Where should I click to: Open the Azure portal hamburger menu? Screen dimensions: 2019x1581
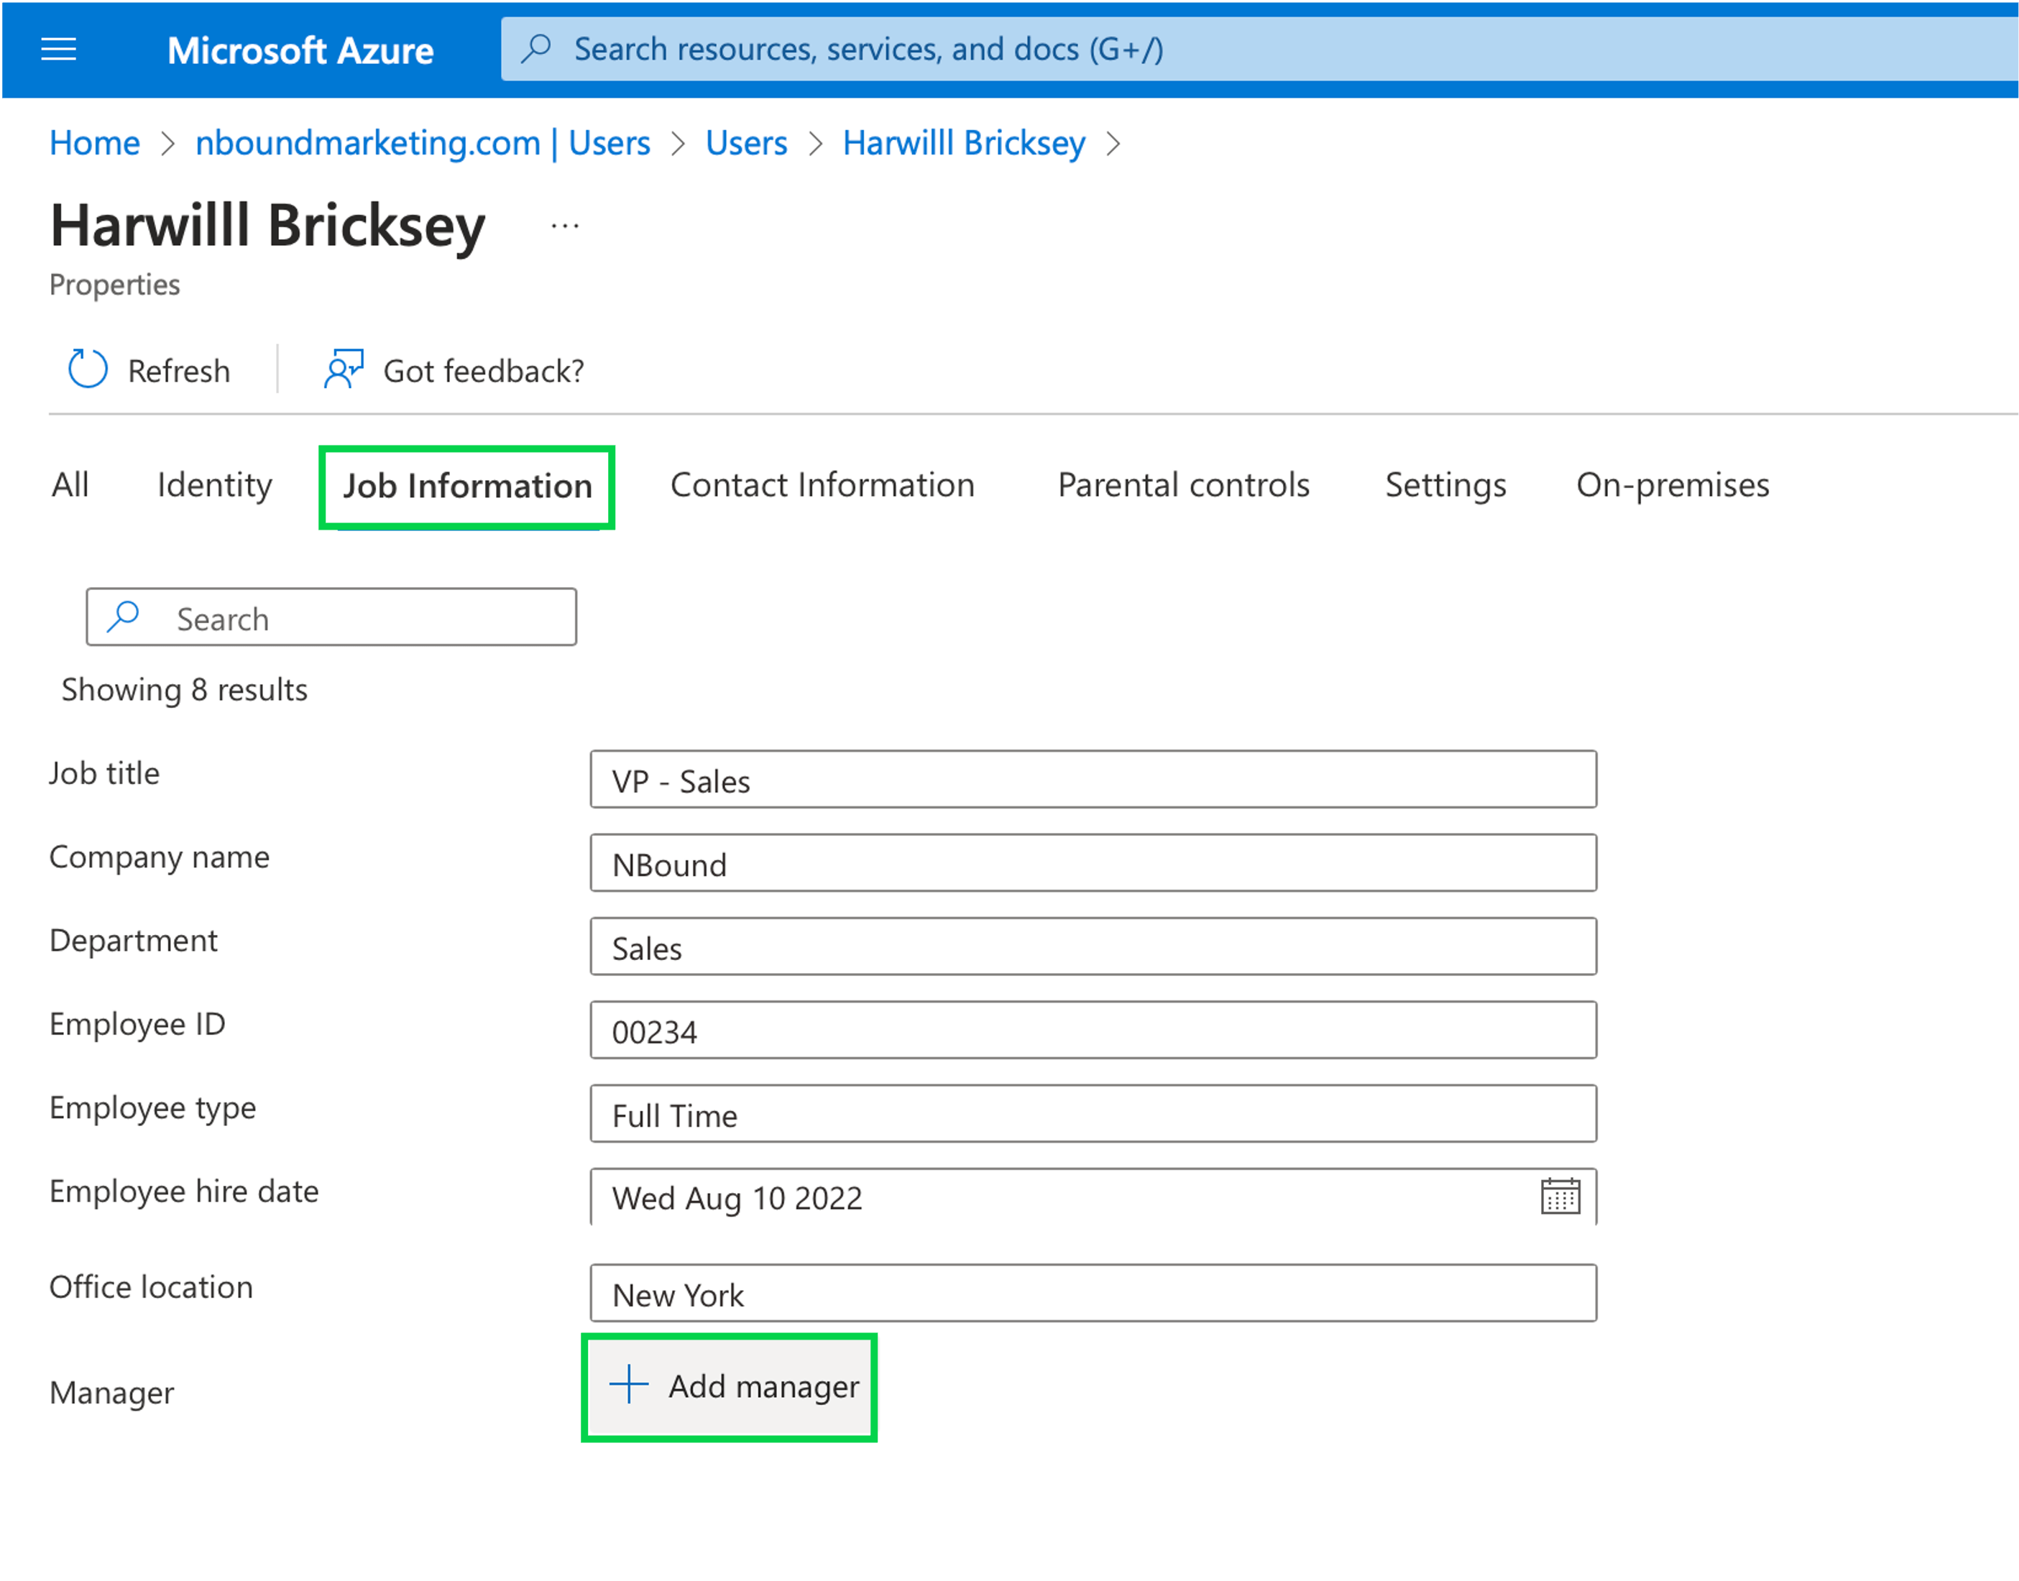click(x=58, y=49)
